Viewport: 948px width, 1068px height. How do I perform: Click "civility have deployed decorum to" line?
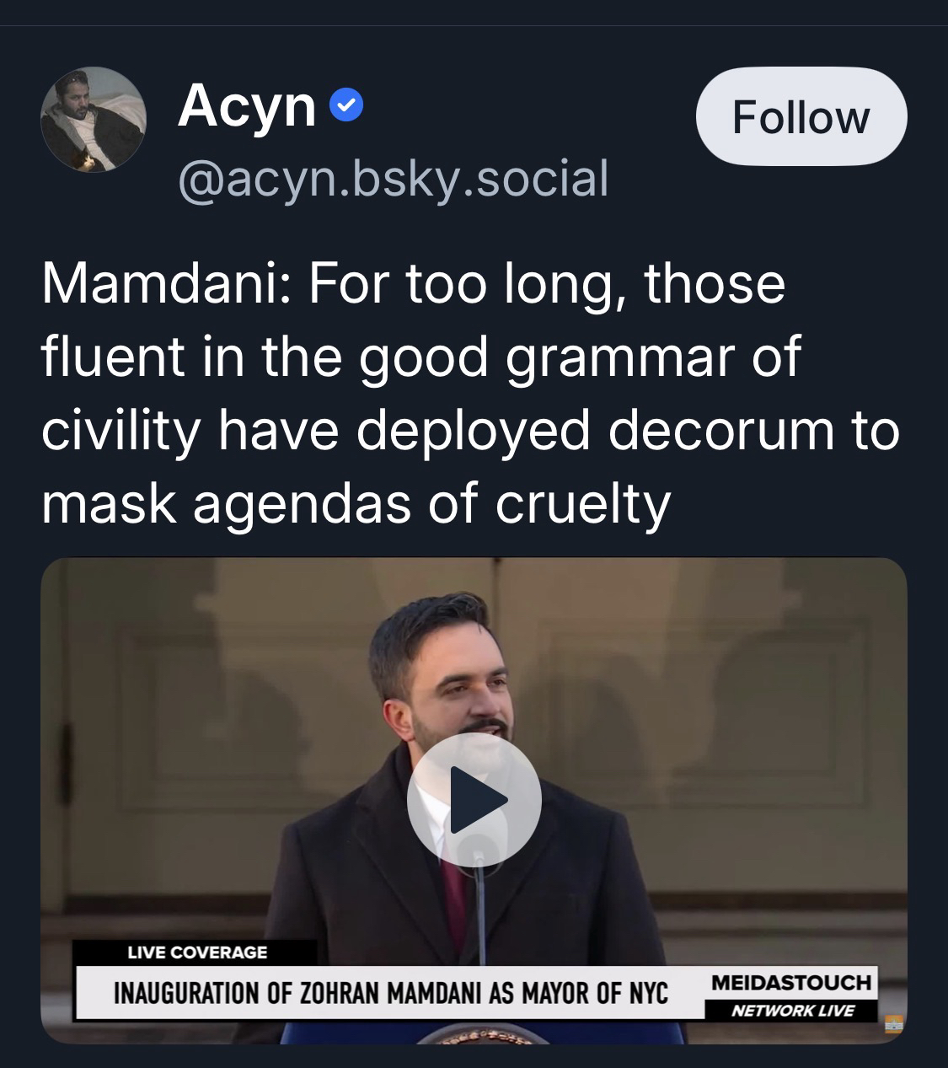tap(470, 430)
